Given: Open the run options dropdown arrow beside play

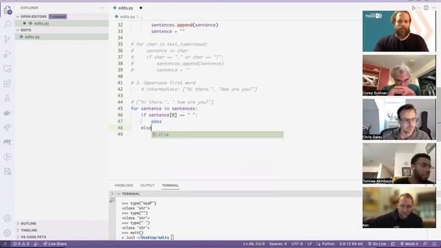Looking at the screenshot, I should [419, 8].
